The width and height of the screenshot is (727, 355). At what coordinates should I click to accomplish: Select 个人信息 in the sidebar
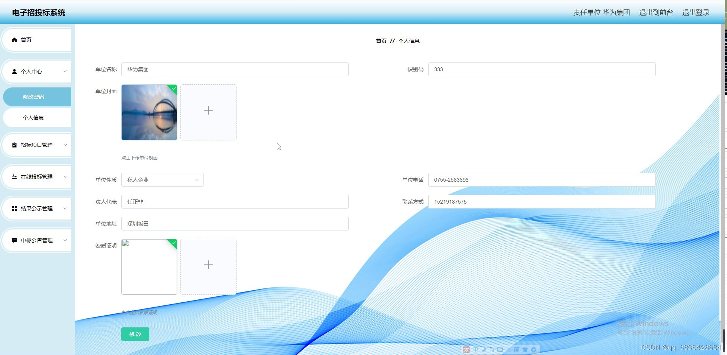point(37,118)
